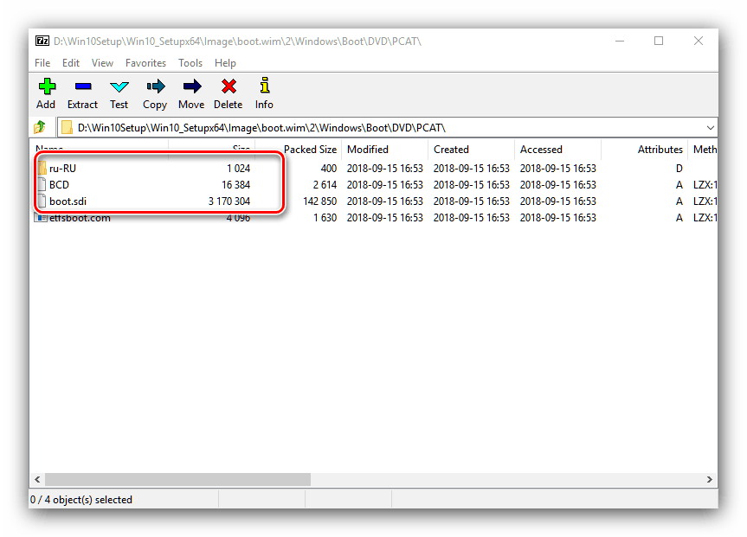Expand the address bar path dropdown

[711, 128]
